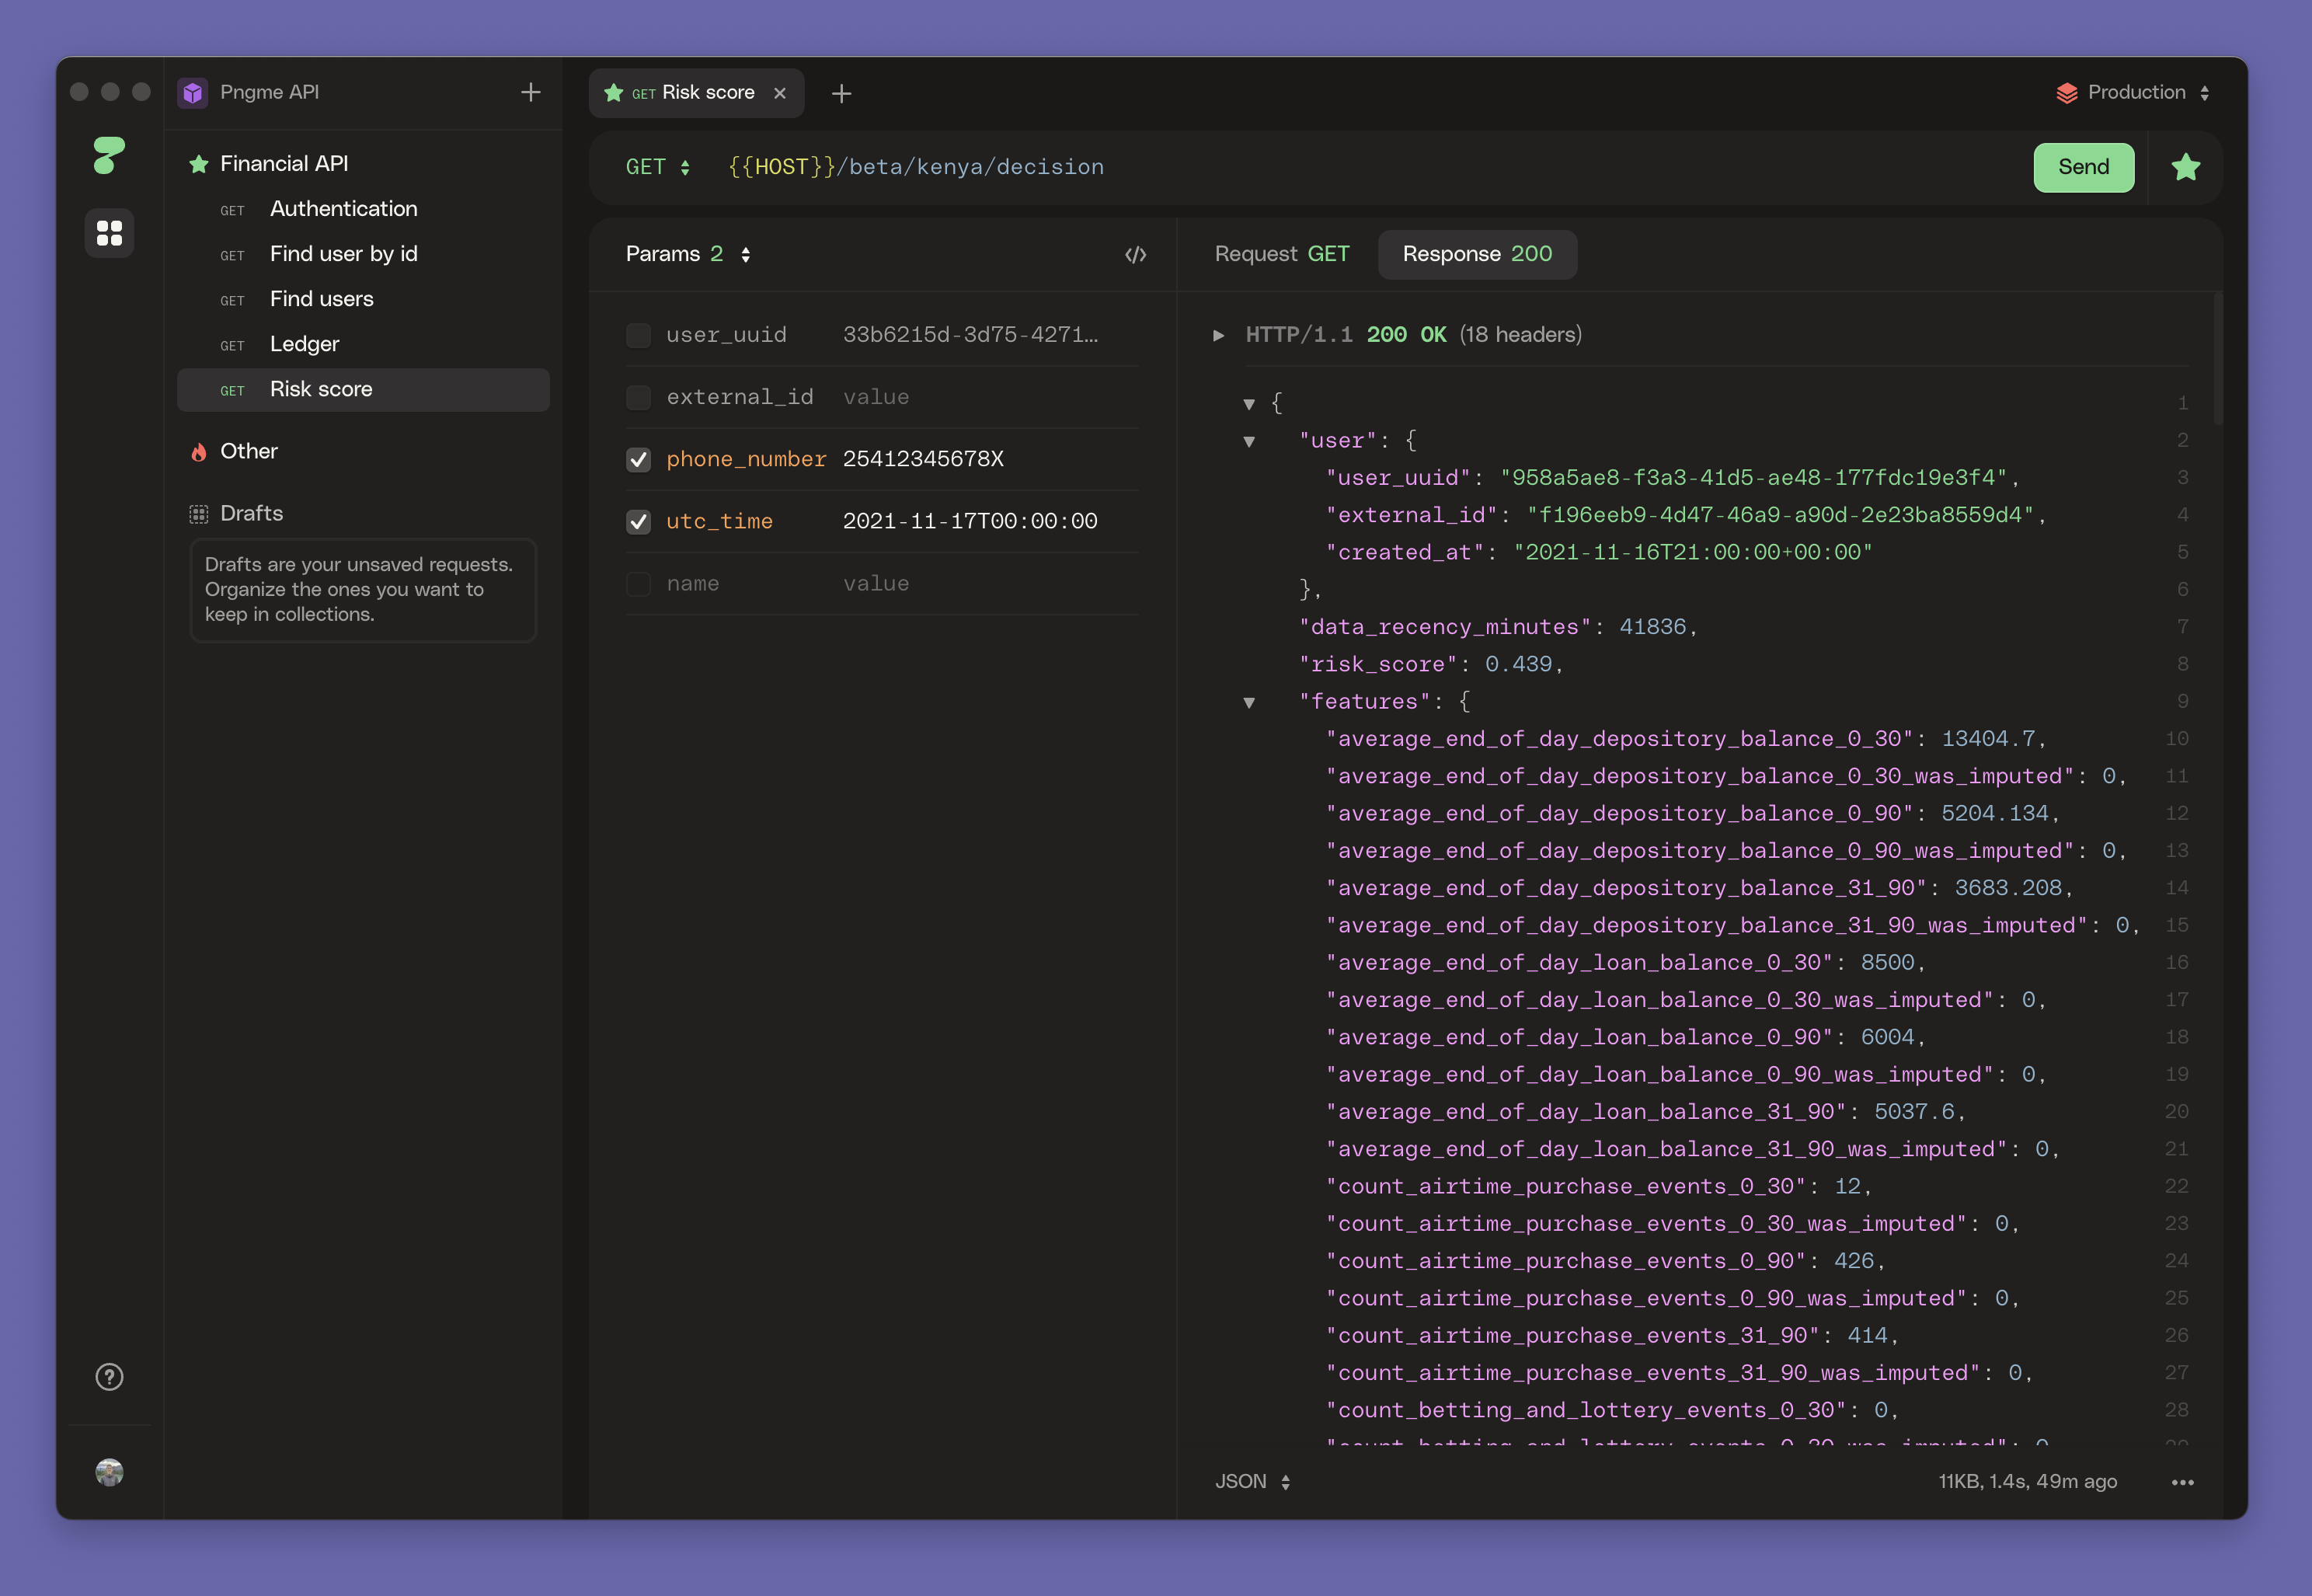Click the Pngme API workspace cube icon
Image resolution: width=2312 pixels, height=1596 pixels.
(193, 92)
